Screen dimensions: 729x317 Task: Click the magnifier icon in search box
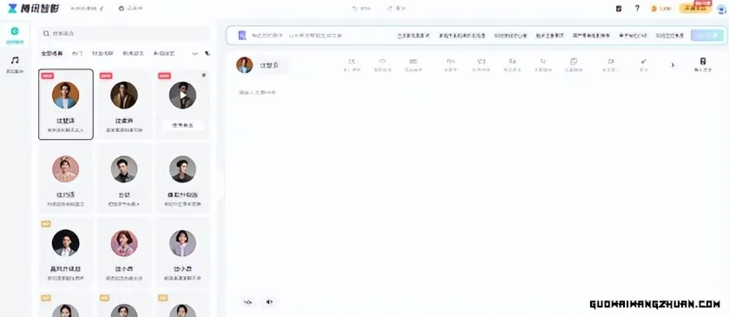click(46, 34)
